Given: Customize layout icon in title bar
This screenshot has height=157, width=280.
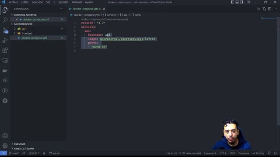Looking at the screenshot, I should click(x=248, y=2).
